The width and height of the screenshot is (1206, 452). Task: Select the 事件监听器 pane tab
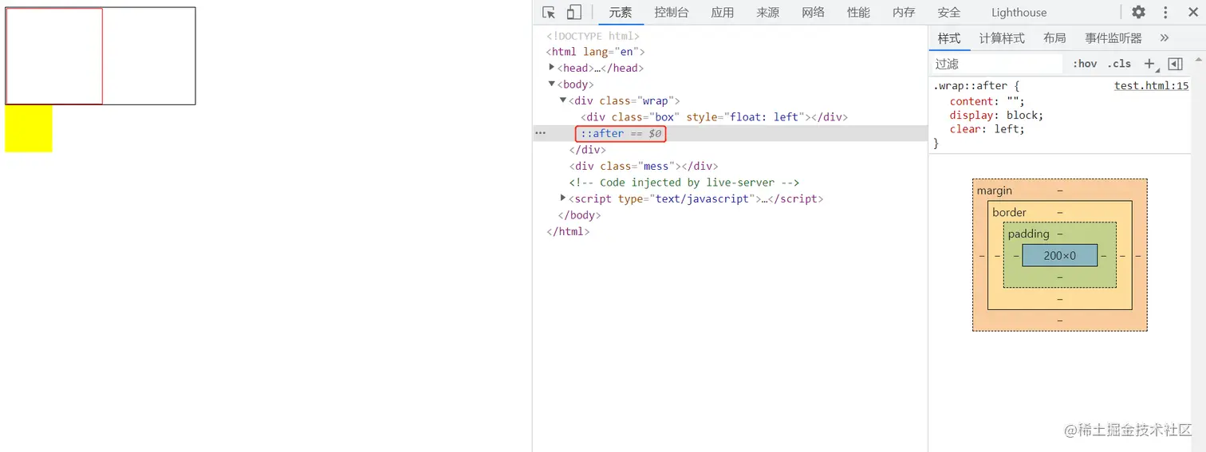1113,37
